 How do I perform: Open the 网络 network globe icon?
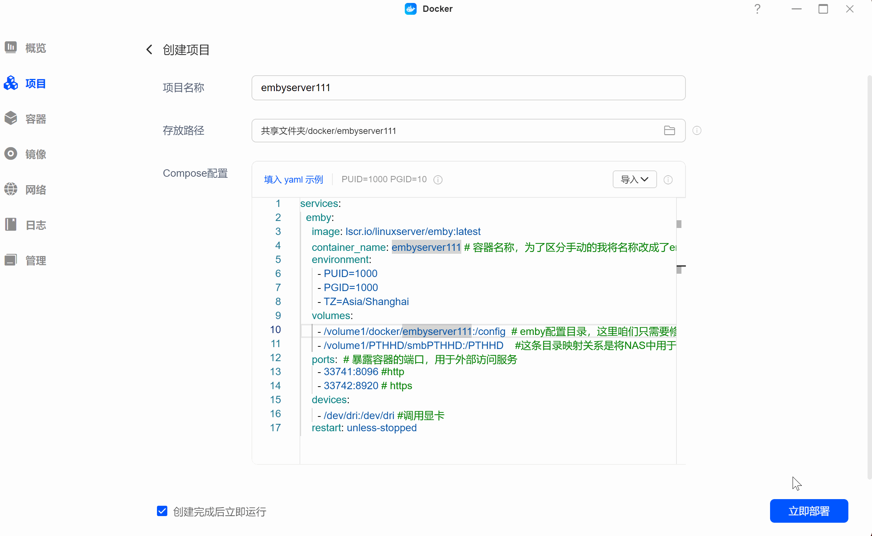pyautogui.click(x=11, y=189)
